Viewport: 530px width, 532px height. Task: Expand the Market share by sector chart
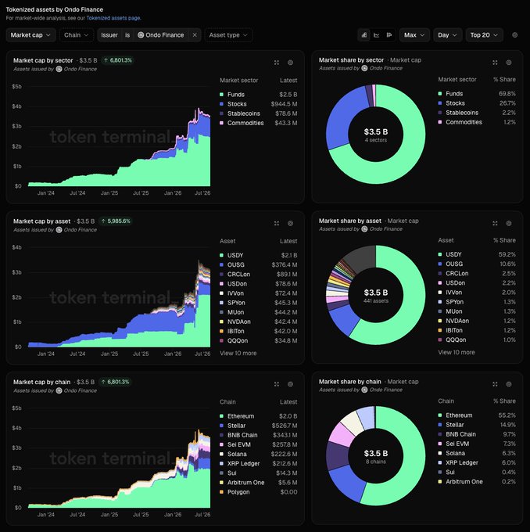click(x=495, y=63)
